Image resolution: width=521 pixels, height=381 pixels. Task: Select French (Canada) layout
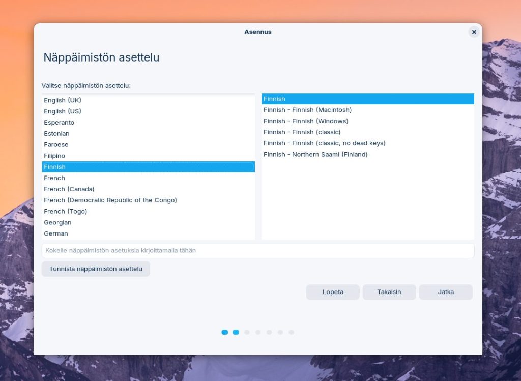coord(148,189)
